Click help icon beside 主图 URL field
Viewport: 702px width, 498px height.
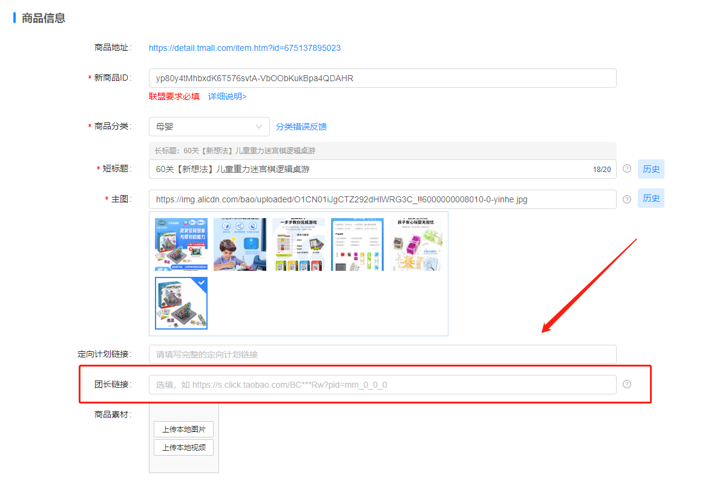click(626, 199)
